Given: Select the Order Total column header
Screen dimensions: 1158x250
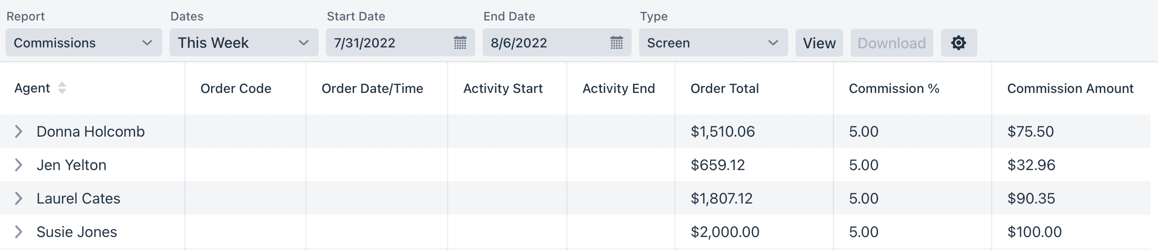Looking at the screenshot, I should point(725,88).
